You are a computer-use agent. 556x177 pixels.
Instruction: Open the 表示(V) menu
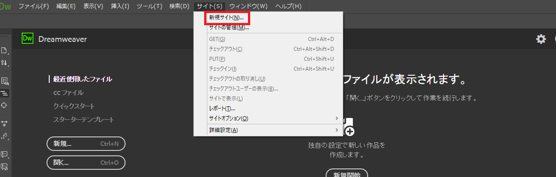tap(93, 6)
